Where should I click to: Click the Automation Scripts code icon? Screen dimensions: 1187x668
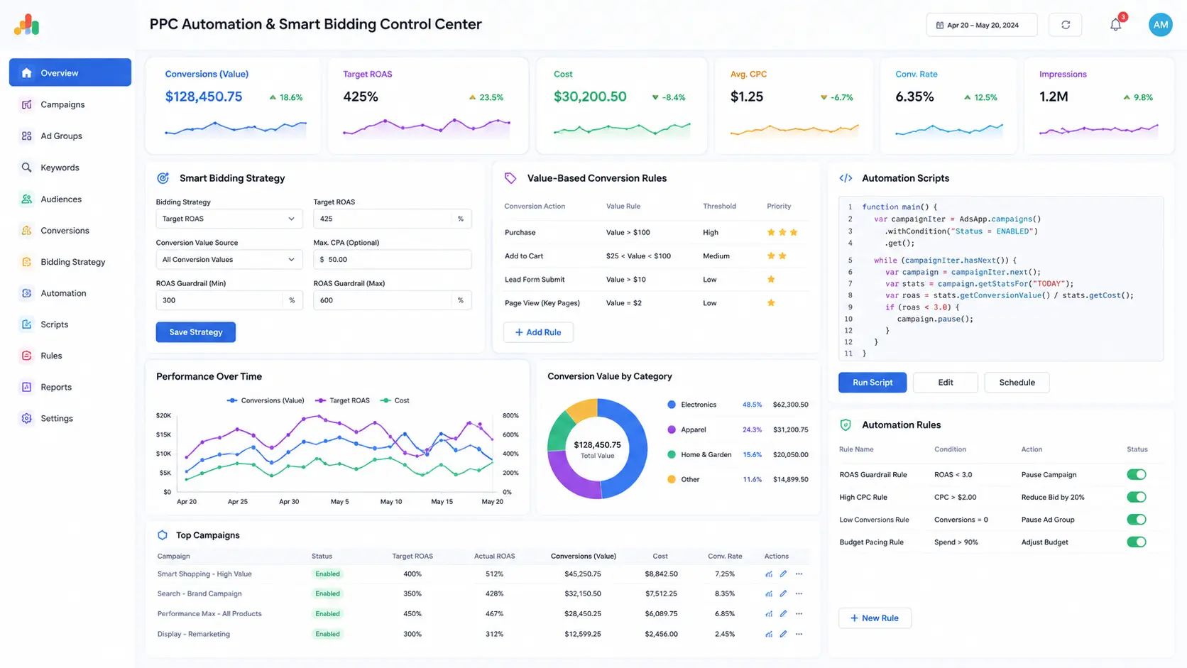coord(846,178)
